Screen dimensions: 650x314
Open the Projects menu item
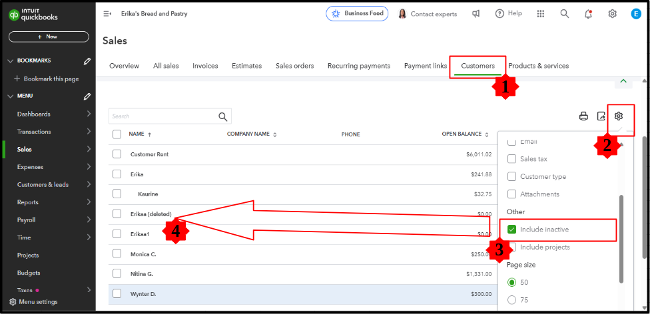point(28,255)
